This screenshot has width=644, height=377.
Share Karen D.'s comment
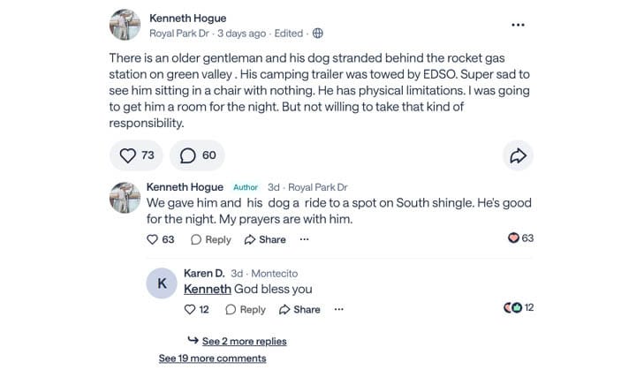[299, 309]
